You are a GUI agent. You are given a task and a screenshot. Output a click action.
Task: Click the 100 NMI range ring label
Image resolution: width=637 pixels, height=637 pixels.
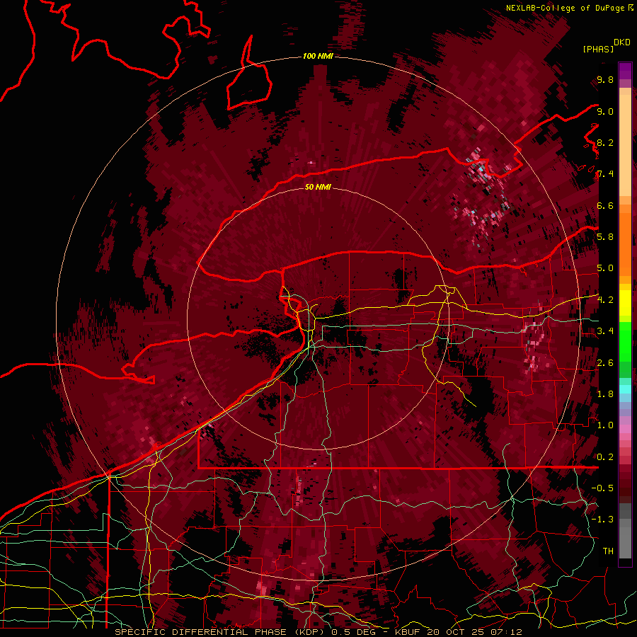coord(318,56)
